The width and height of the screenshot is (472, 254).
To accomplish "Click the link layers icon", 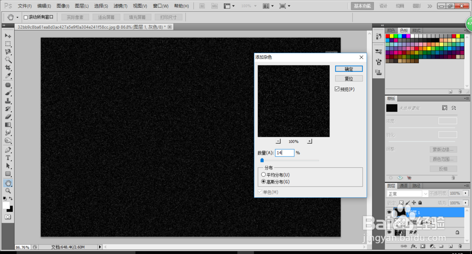I will (x=404, y=246).
